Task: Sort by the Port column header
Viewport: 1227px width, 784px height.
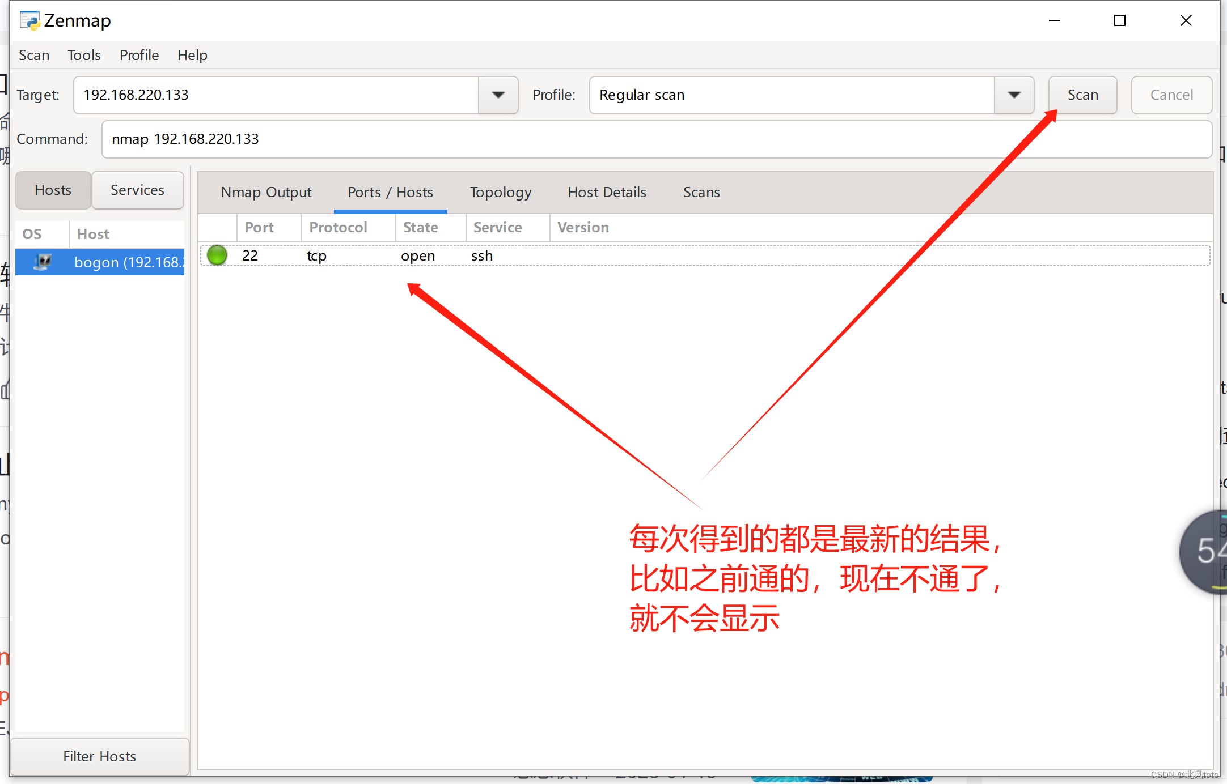Action: pyautogui.click(x=269, y=228)
